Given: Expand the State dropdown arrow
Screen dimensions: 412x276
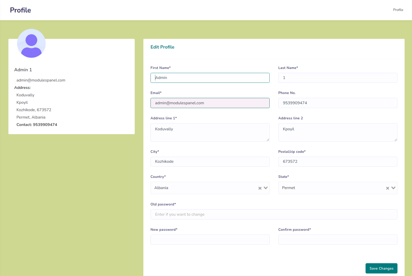Looking at the screenshot, I should coord(393,188).
